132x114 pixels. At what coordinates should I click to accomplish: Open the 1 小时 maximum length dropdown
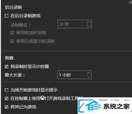point(75,75)
